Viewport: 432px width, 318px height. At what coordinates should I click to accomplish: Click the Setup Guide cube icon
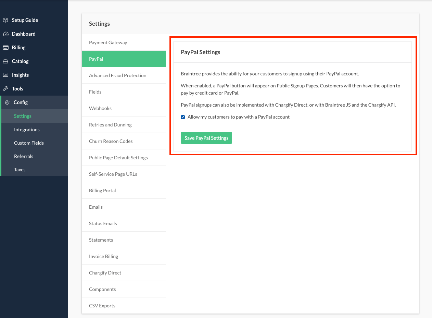click(x=5, y=20)
